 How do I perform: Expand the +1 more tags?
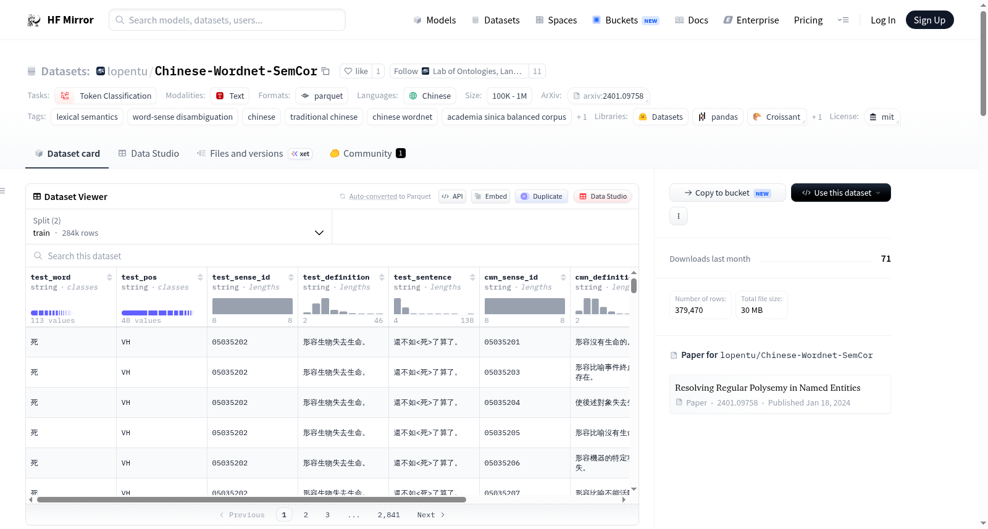click(x=582, y=117)
